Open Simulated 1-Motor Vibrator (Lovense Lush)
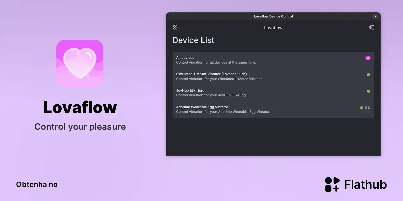Viewport: 403px width, 201px height. point(273,76)
